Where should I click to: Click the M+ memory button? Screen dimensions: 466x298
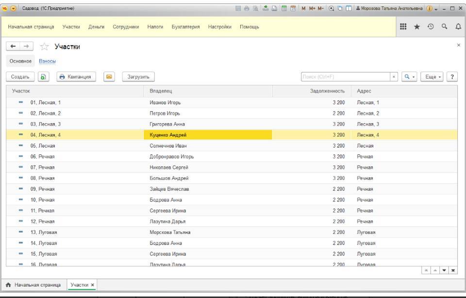312,9
